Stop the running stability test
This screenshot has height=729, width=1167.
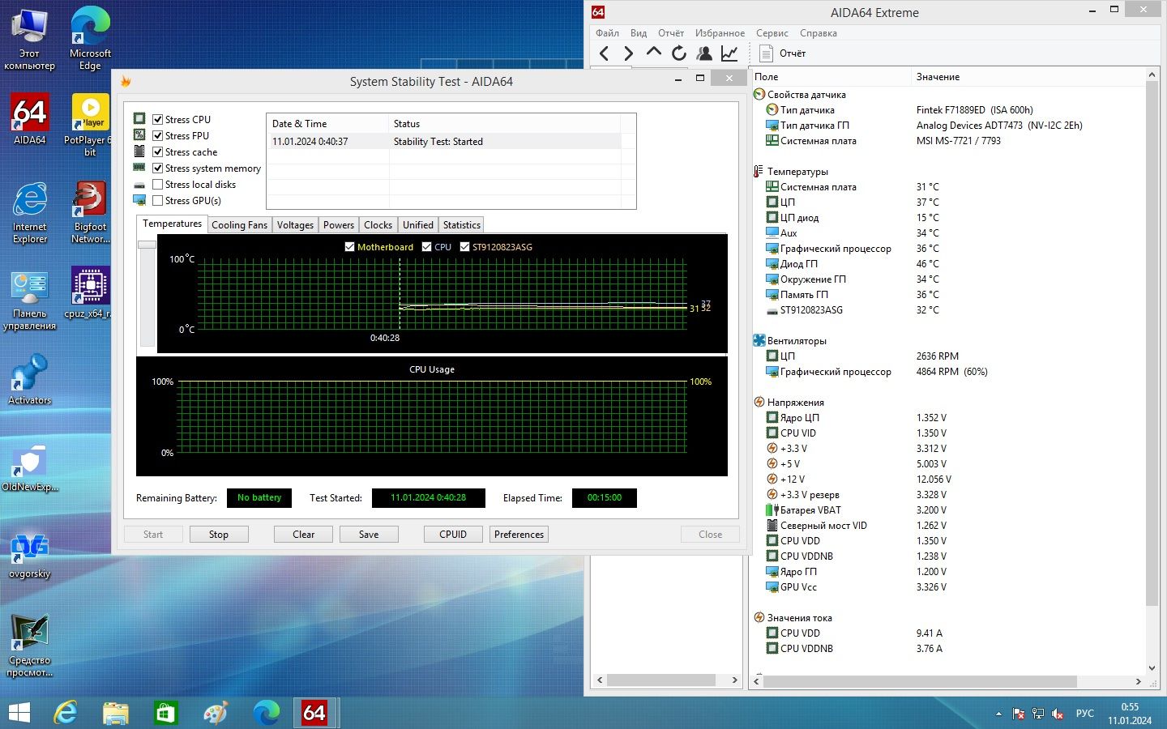(x=219, y=535)
